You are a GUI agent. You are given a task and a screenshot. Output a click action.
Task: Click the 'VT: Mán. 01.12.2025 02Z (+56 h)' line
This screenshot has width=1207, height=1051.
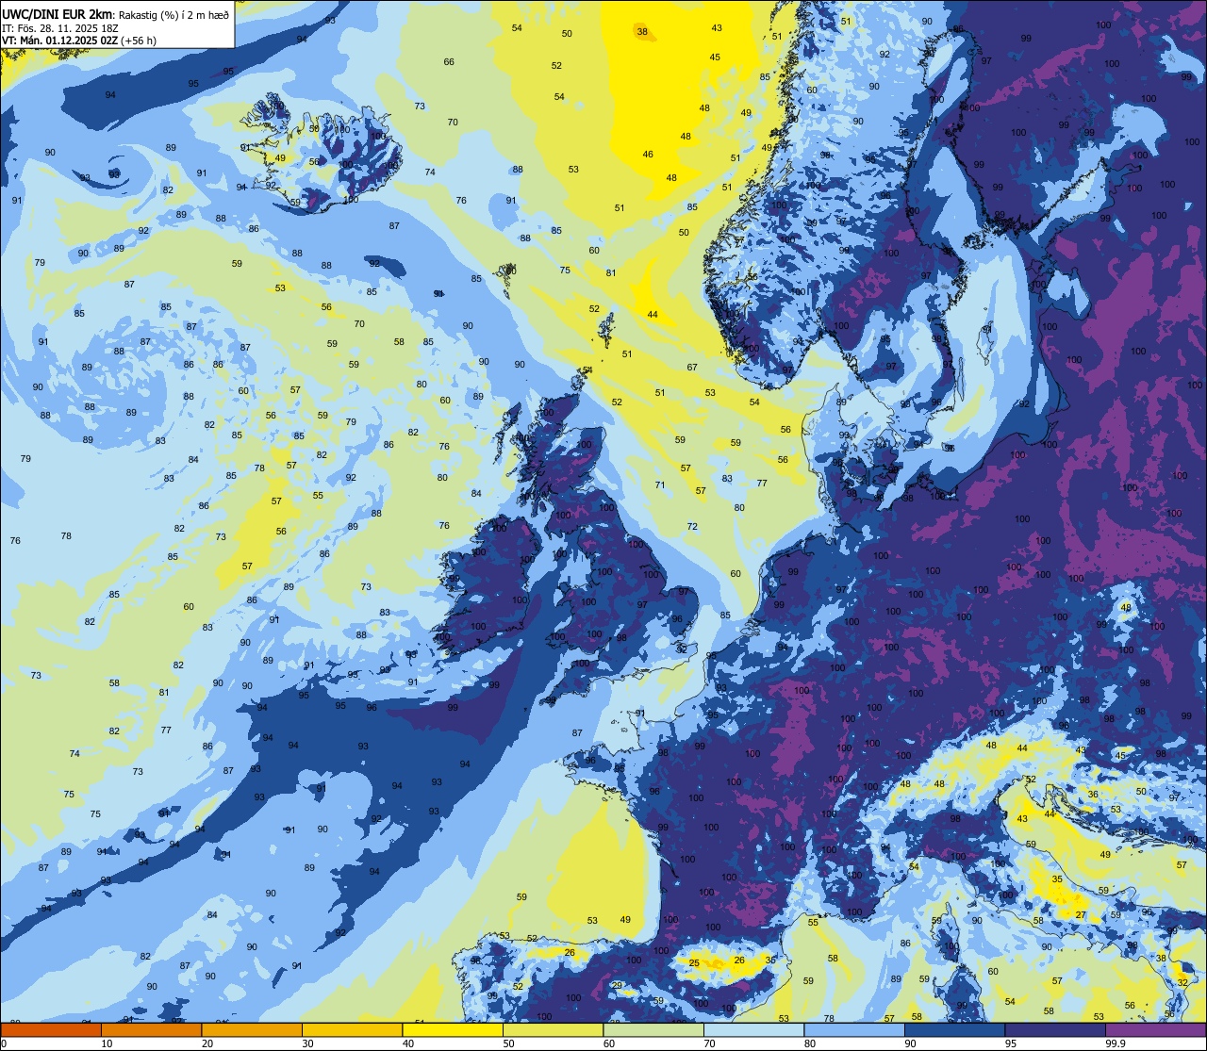click(79, 41)
